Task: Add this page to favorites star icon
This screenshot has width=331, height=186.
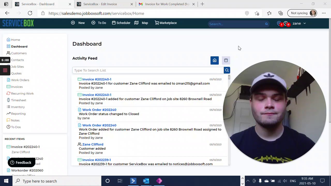Action: click(x=257, y=13)
